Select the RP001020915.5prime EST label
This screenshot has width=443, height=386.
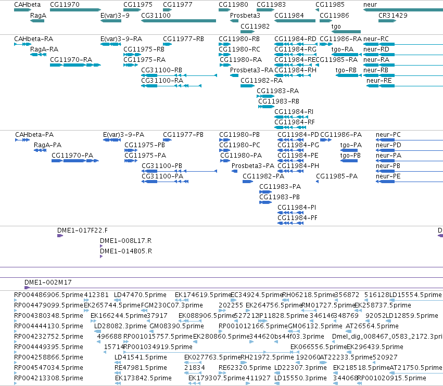coord(391,378)
